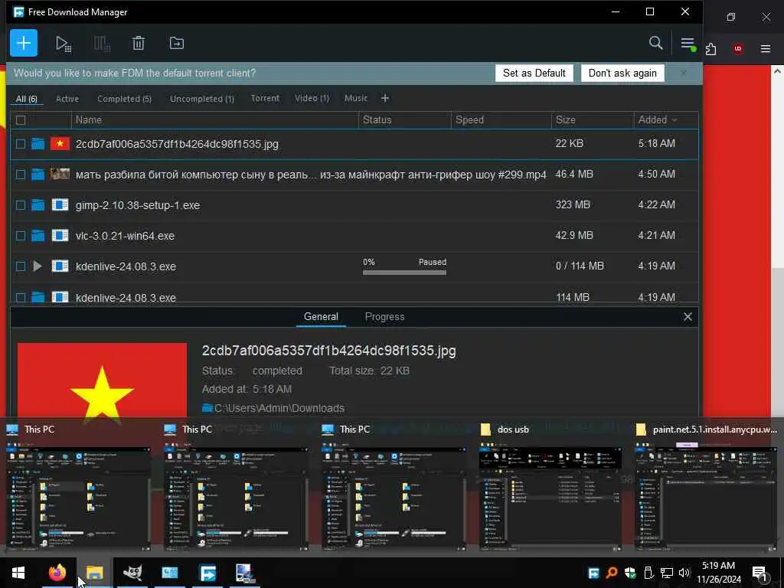This screenshot has height=588, width=784.
Task: Close the default torrent client banner
Action: tap(684, 73)
